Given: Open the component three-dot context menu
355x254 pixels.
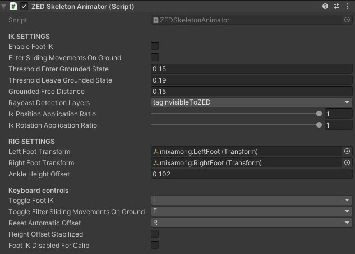Looking at the screenshot, I should point(348,6).
